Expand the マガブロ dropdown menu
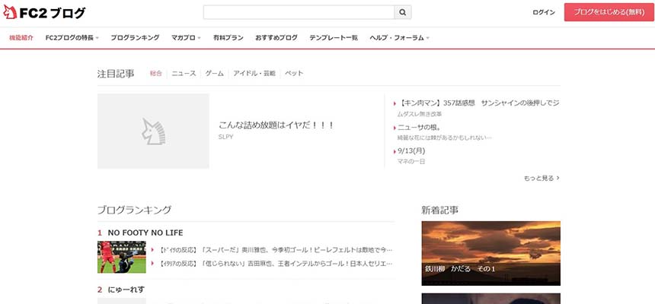This screenshot has height=304, width=655. tap(186, 37)
